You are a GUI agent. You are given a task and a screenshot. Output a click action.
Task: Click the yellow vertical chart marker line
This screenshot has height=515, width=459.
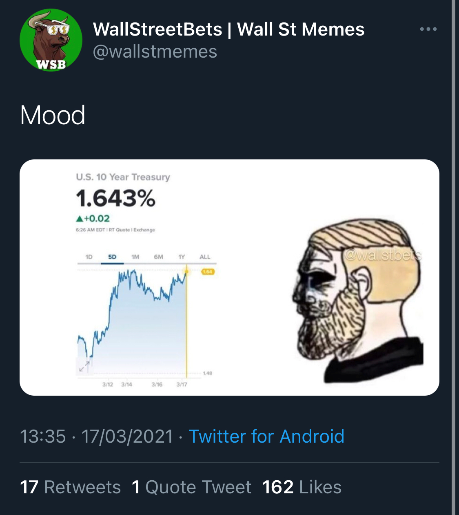[187, 327]
